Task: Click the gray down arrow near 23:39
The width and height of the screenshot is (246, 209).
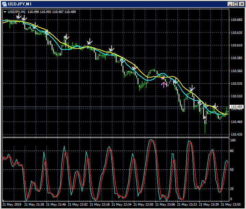Action: pos(215,107)
